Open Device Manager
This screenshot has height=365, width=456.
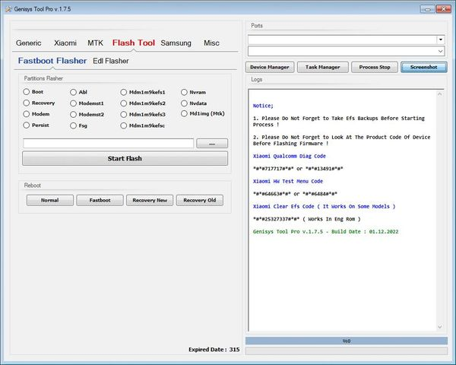(x=270, y=67)
